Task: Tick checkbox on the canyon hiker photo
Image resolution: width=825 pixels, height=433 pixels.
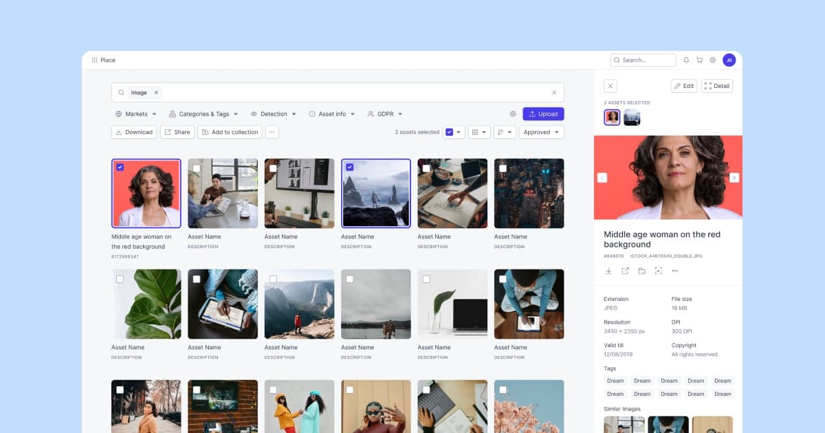Action: (x=273, y=279)
